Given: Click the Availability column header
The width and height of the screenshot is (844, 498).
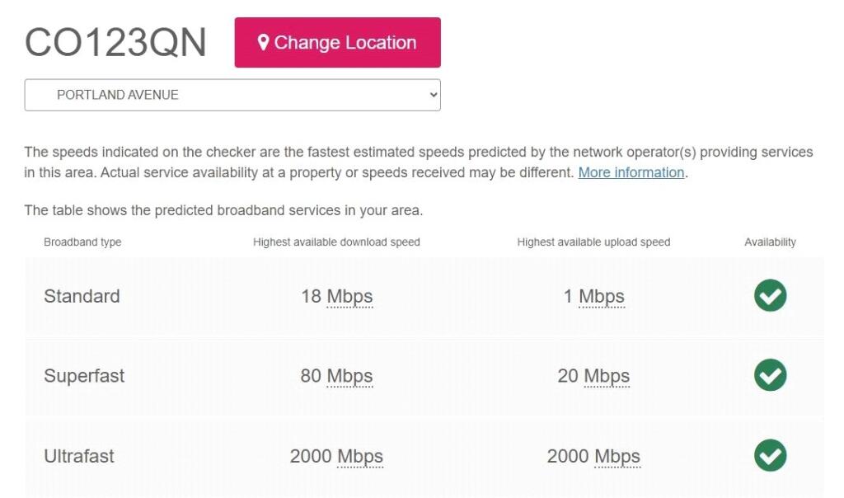Looking at the screenshot, I should pos(770,242).
